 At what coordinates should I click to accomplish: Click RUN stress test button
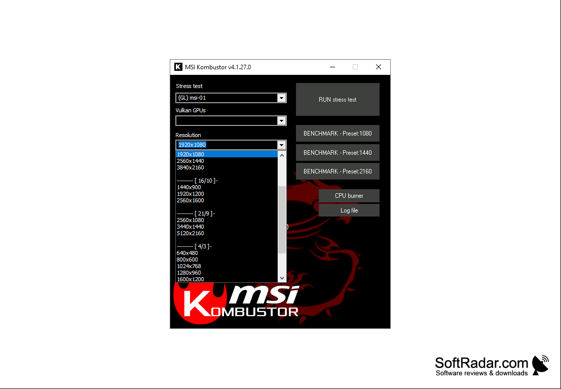(x=338, y=99)
